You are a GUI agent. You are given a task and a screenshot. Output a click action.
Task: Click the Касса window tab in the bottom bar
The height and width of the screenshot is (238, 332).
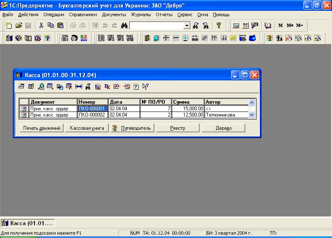28,223
